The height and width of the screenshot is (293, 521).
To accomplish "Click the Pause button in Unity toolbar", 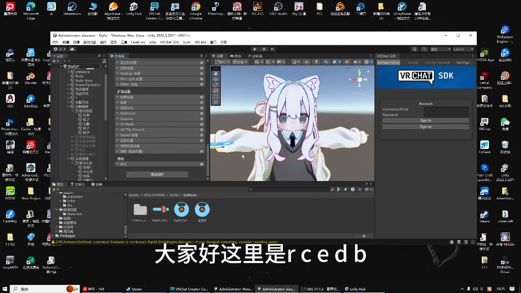I will tap(264, 49).
